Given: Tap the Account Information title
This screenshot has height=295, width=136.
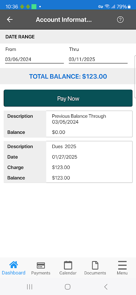Looking at the screenshot, I should [64, 20].
